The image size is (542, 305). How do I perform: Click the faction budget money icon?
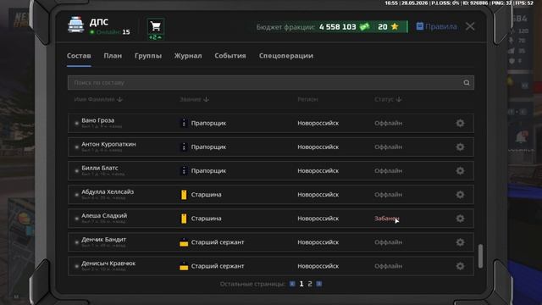(x=364, y=27)
